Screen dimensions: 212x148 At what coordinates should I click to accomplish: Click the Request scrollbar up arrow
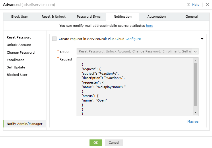click(196, 60)
